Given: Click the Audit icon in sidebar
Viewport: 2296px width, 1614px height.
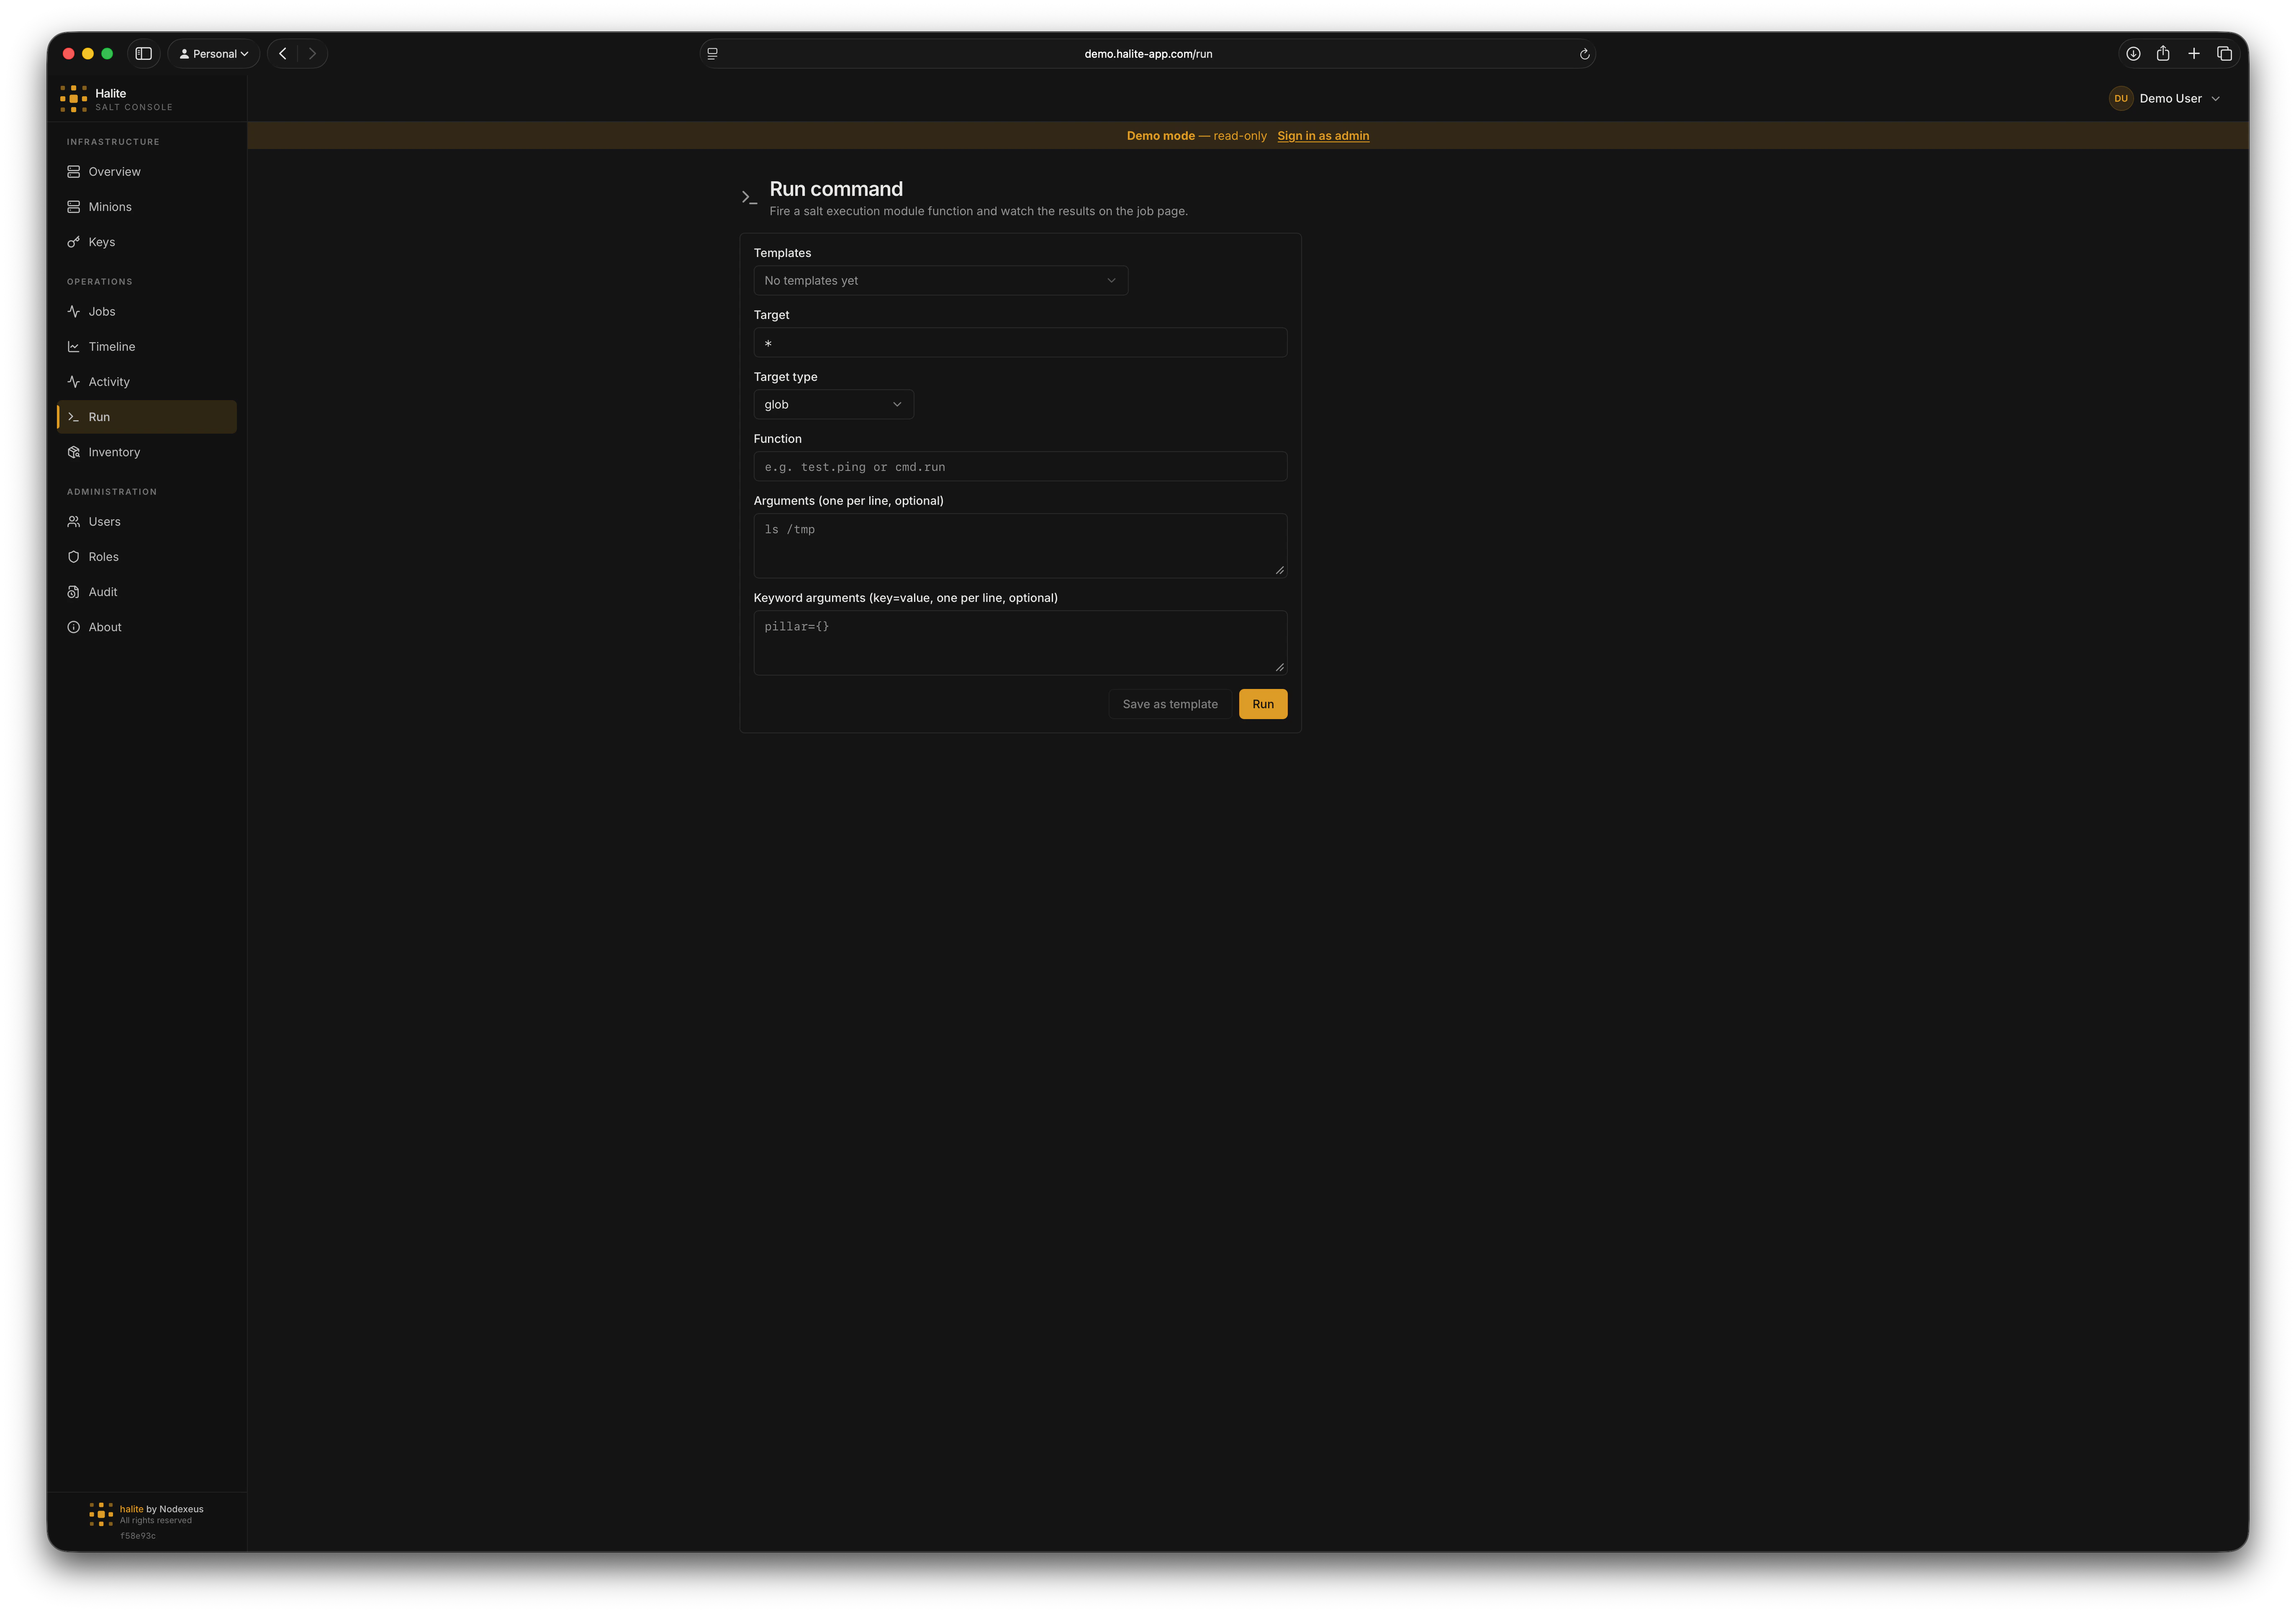Looking at the screenshot, I should click(73, 592).
